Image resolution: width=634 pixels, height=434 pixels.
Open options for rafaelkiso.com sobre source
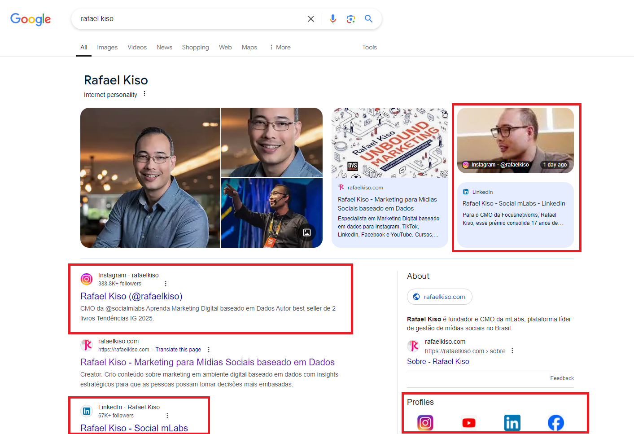512,351
